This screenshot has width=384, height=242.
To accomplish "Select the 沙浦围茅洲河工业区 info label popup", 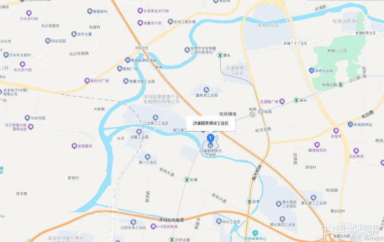I will (211, 123).
